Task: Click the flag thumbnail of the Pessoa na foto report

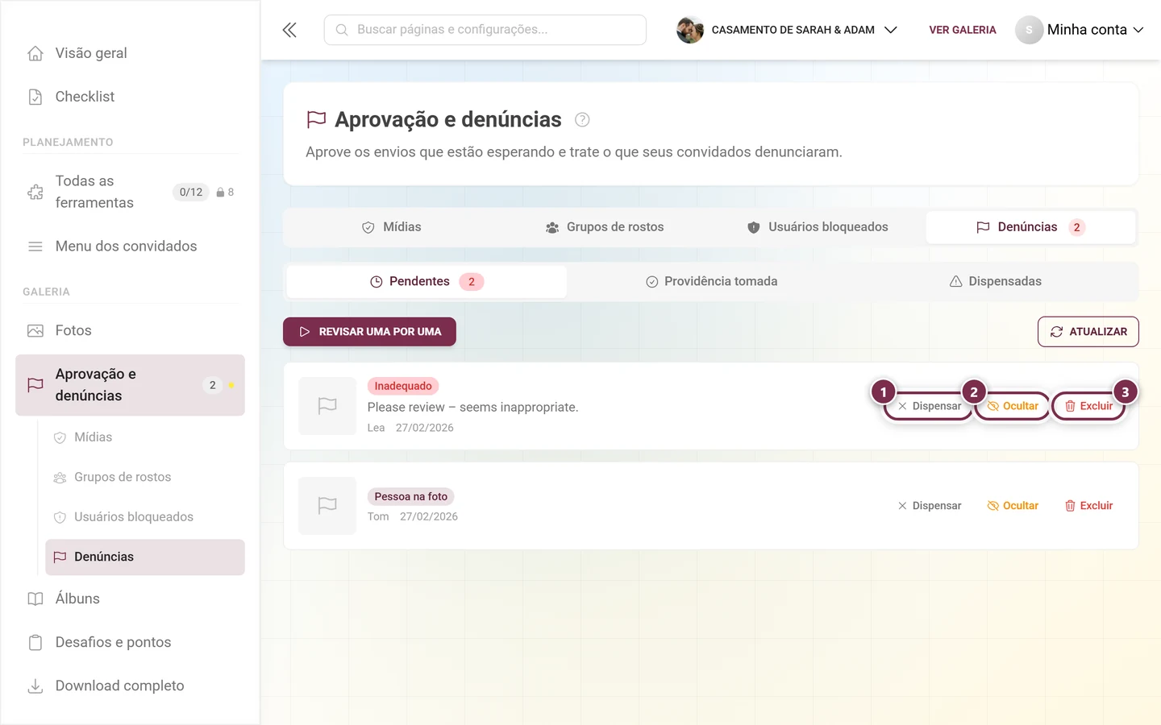Action: pyautogui.click(x=327, y=506)
